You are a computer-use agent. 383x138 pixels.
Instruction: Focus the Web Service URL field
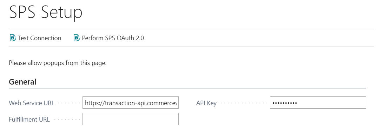pos(131,103)
